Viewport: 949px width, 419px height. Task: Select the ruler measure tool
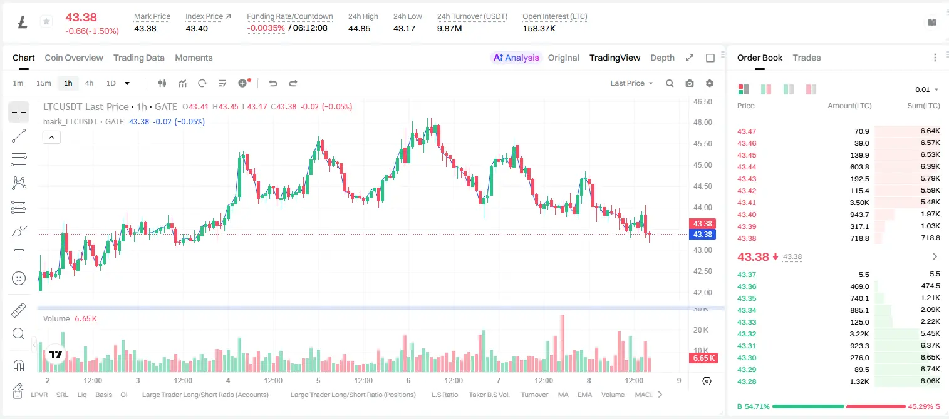19,310
